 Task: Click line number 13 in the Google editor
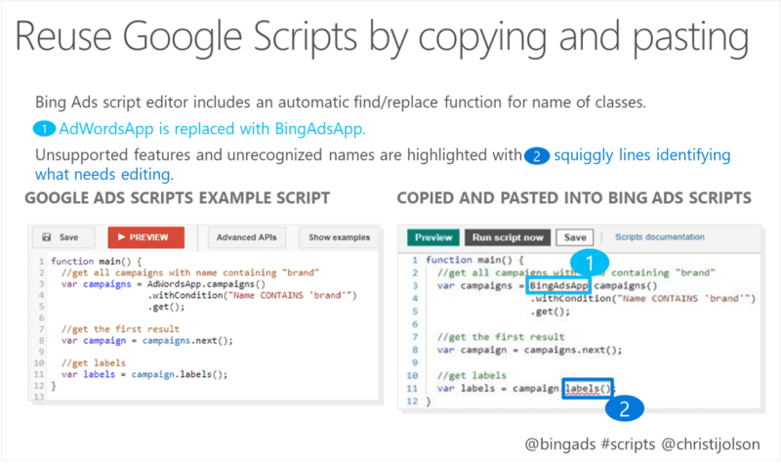click(39, 397)
